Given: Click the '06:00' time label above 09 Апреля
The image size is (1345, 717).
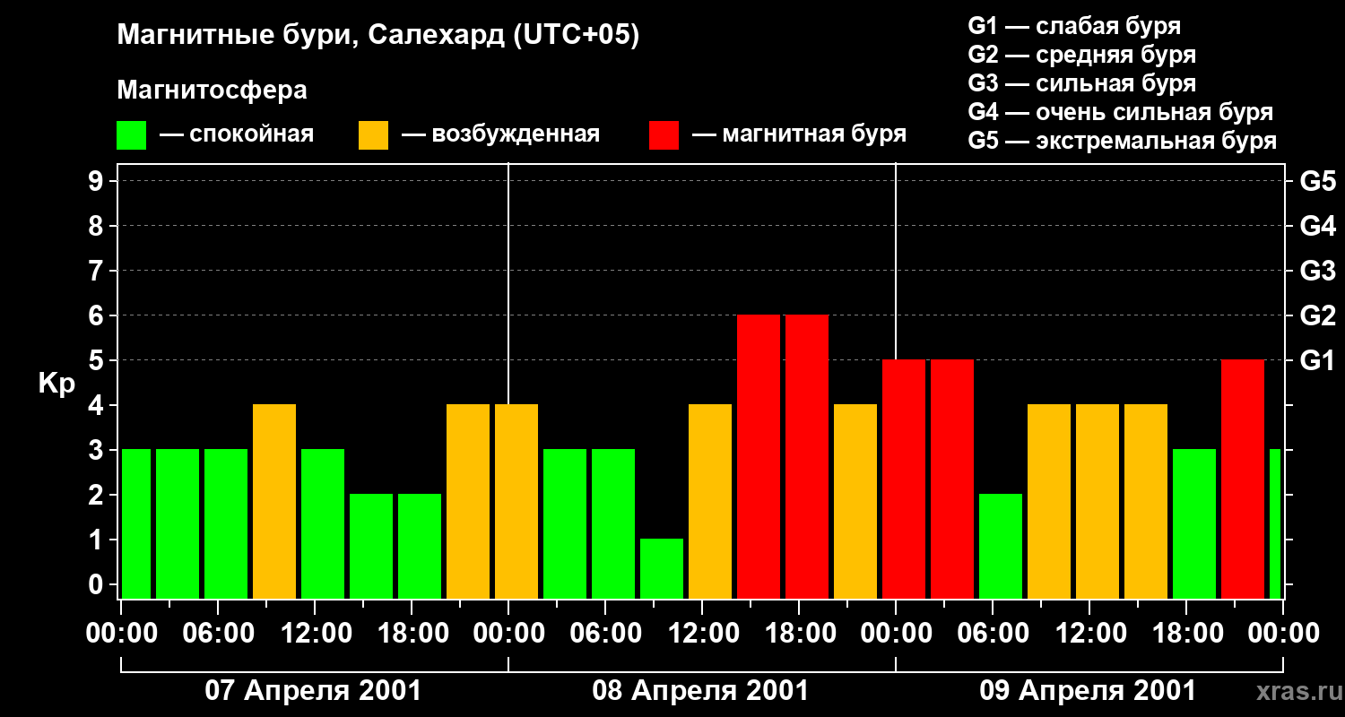Looking at the screenshot, I should point(993,634).
